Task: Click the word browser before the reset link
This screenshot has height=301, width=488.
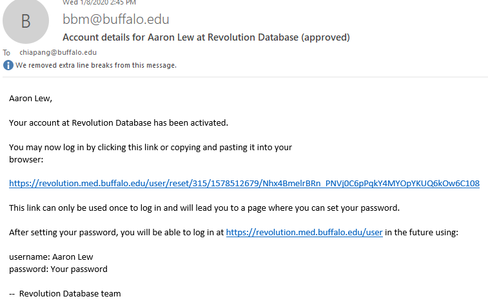Action: tap(26, 158)
